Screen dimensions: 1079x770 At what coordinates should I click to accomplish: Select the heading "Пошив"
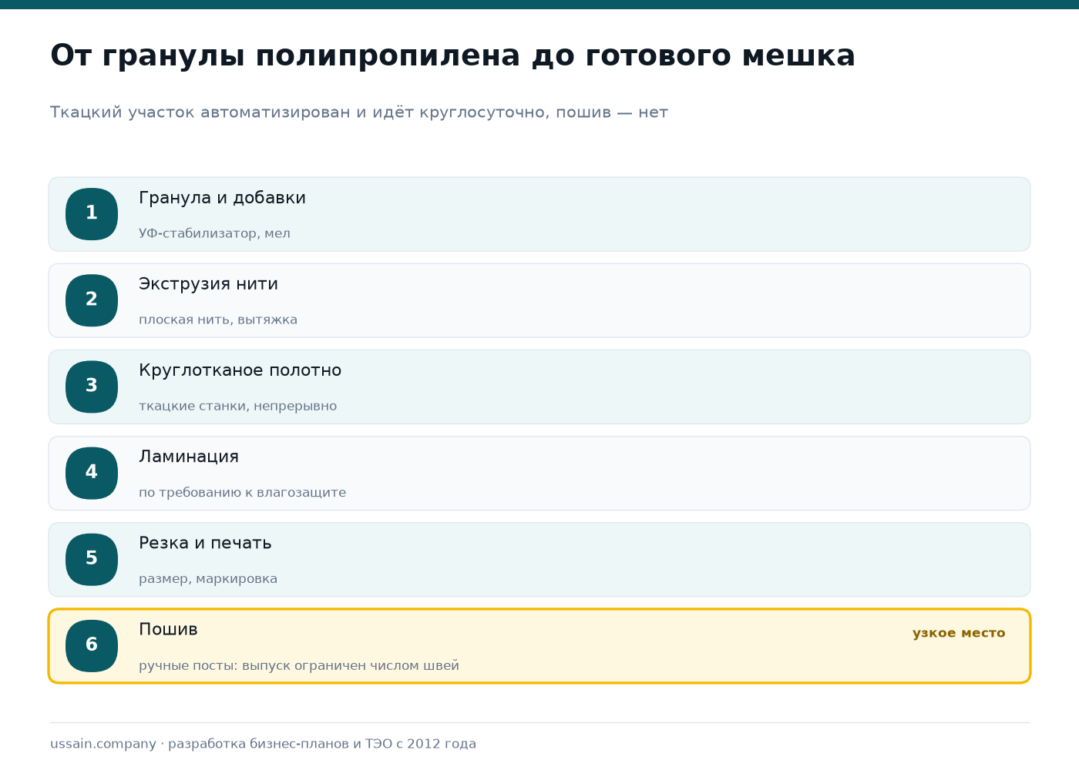(x=168, y=629)
